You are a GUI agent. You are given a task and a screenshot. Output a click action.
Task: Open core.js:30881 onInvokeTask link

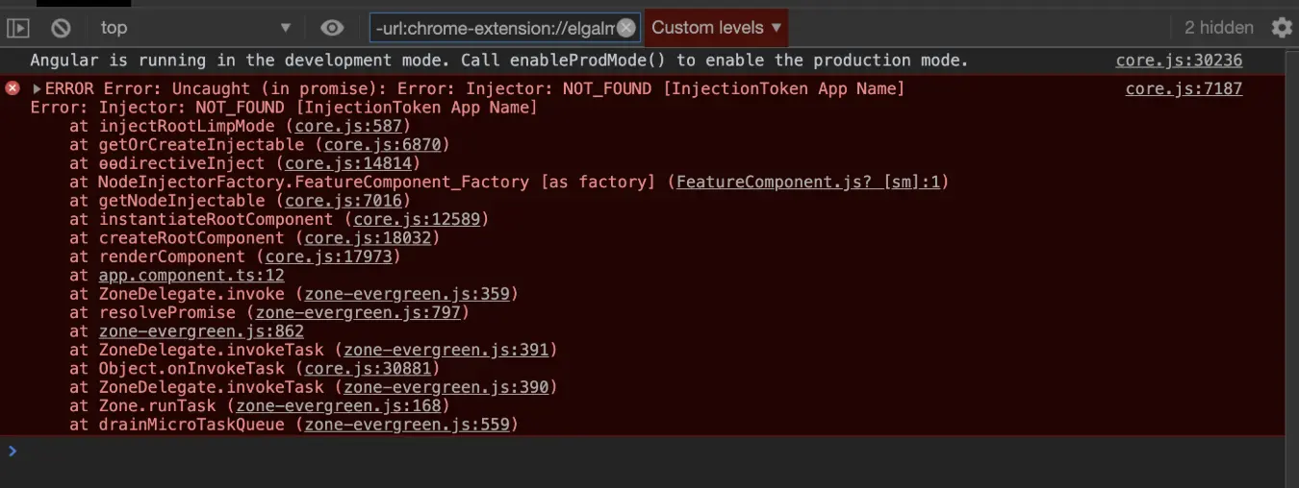[367, 369]
